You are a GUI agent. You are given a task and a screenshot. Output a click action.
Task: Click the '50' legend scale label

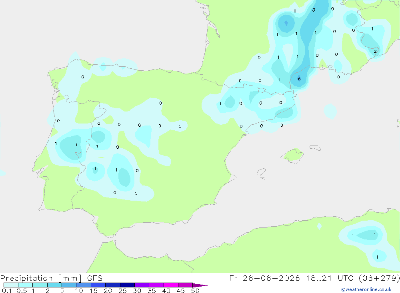coord(196,291)
